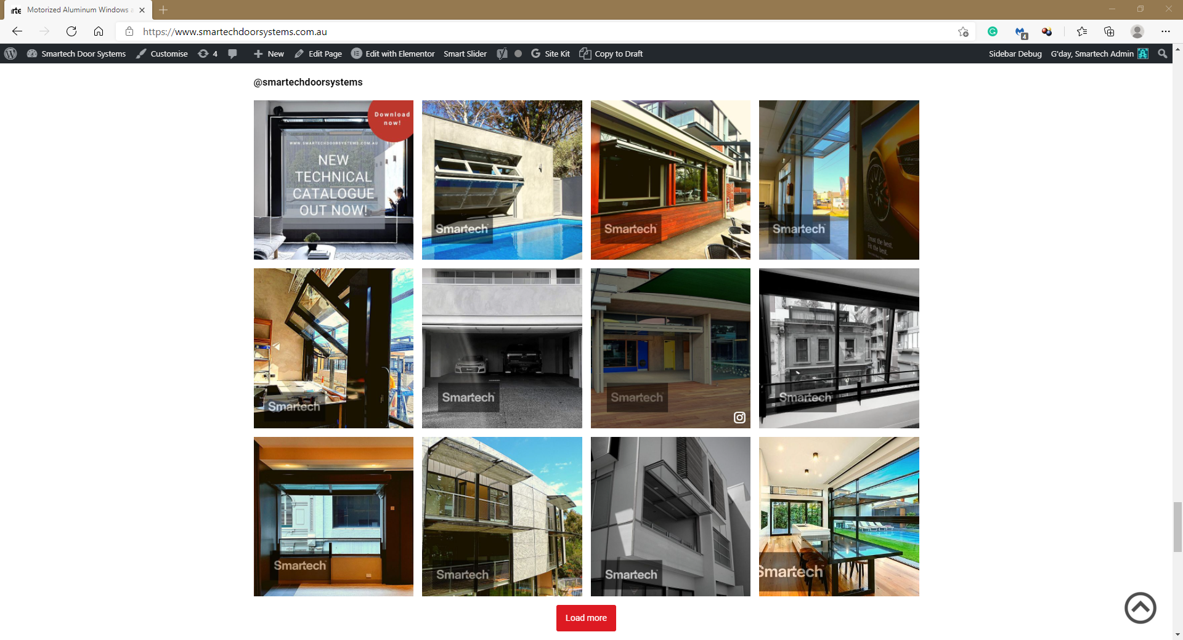Click Copy to Draft
This screenshot has width=1183, height=640.
611,54
